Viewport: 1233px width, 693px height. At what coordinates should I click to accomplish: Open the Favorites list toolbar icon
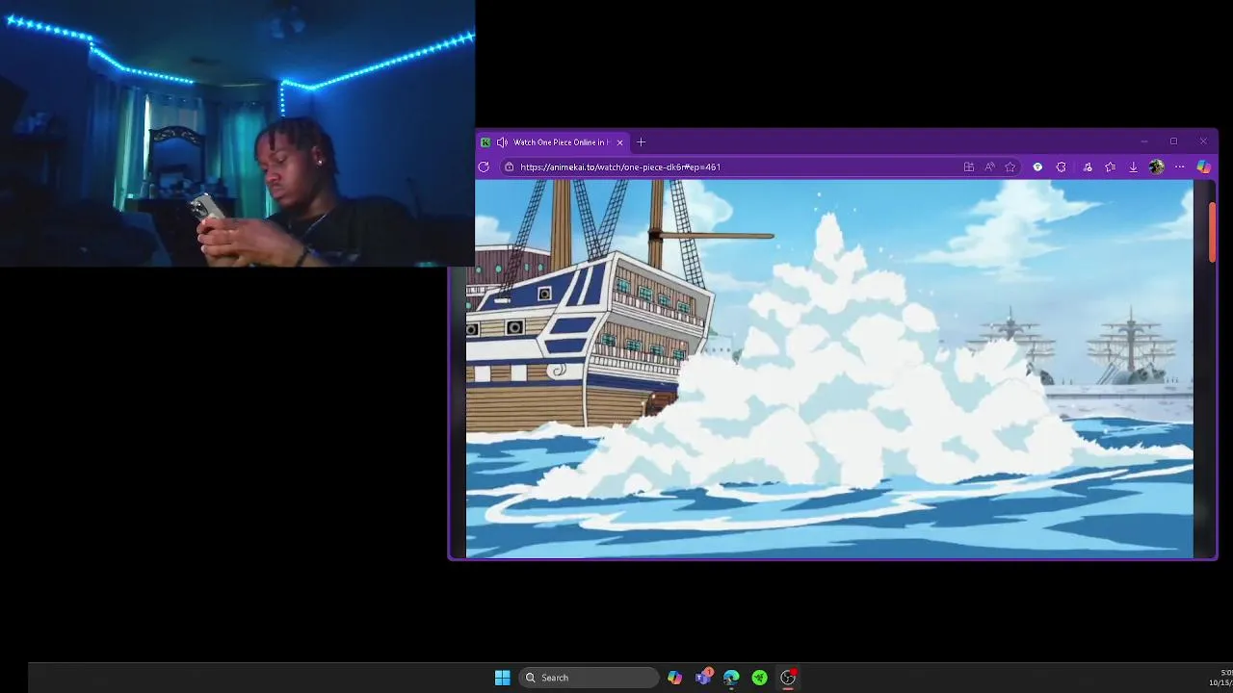click(x=1110, y=167)
